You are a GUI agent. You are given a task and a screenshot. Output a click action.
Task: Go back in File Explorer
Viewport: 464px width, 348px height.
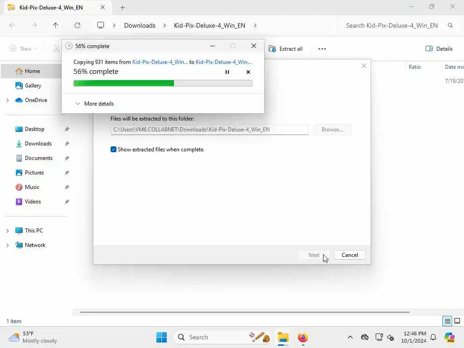[x=12, y=25]
